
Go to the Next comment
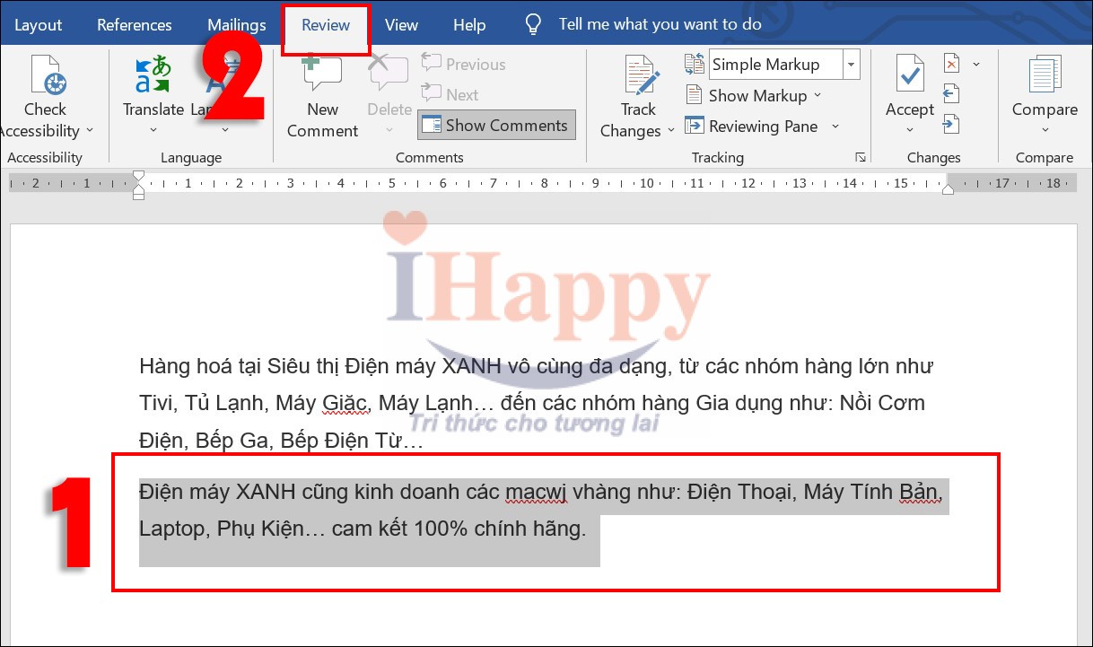coord(450,94)
